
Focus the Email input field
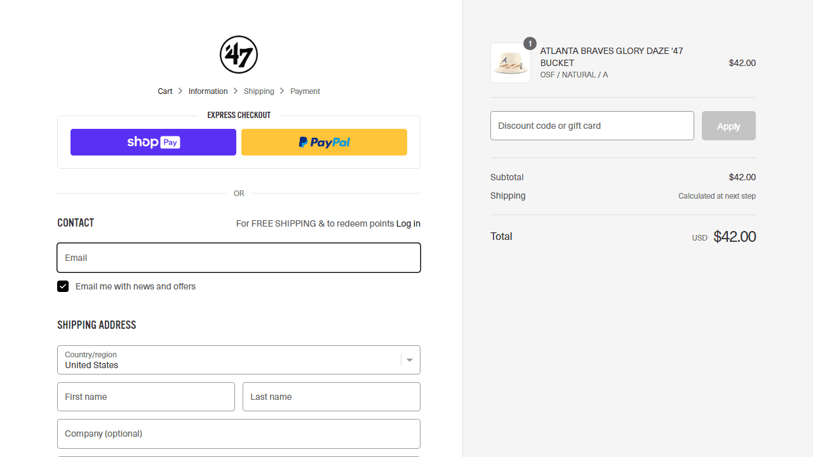[239, 258]
